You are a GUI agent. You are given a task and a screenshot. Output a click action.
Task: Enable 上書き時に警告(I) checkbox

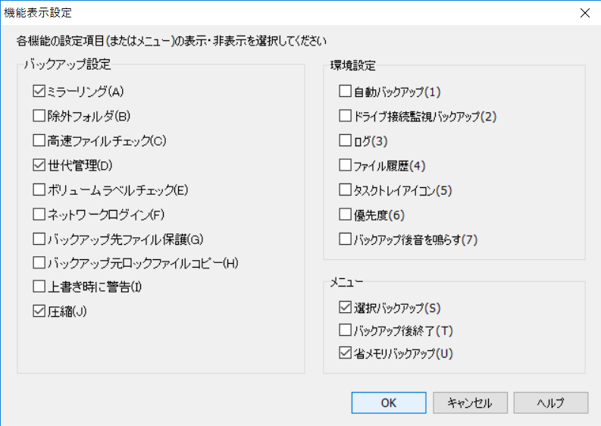[39, 287]
